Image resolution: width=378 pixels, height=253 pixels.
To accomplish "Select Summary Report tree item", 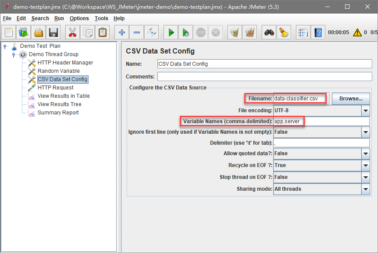I will point(58,113).
